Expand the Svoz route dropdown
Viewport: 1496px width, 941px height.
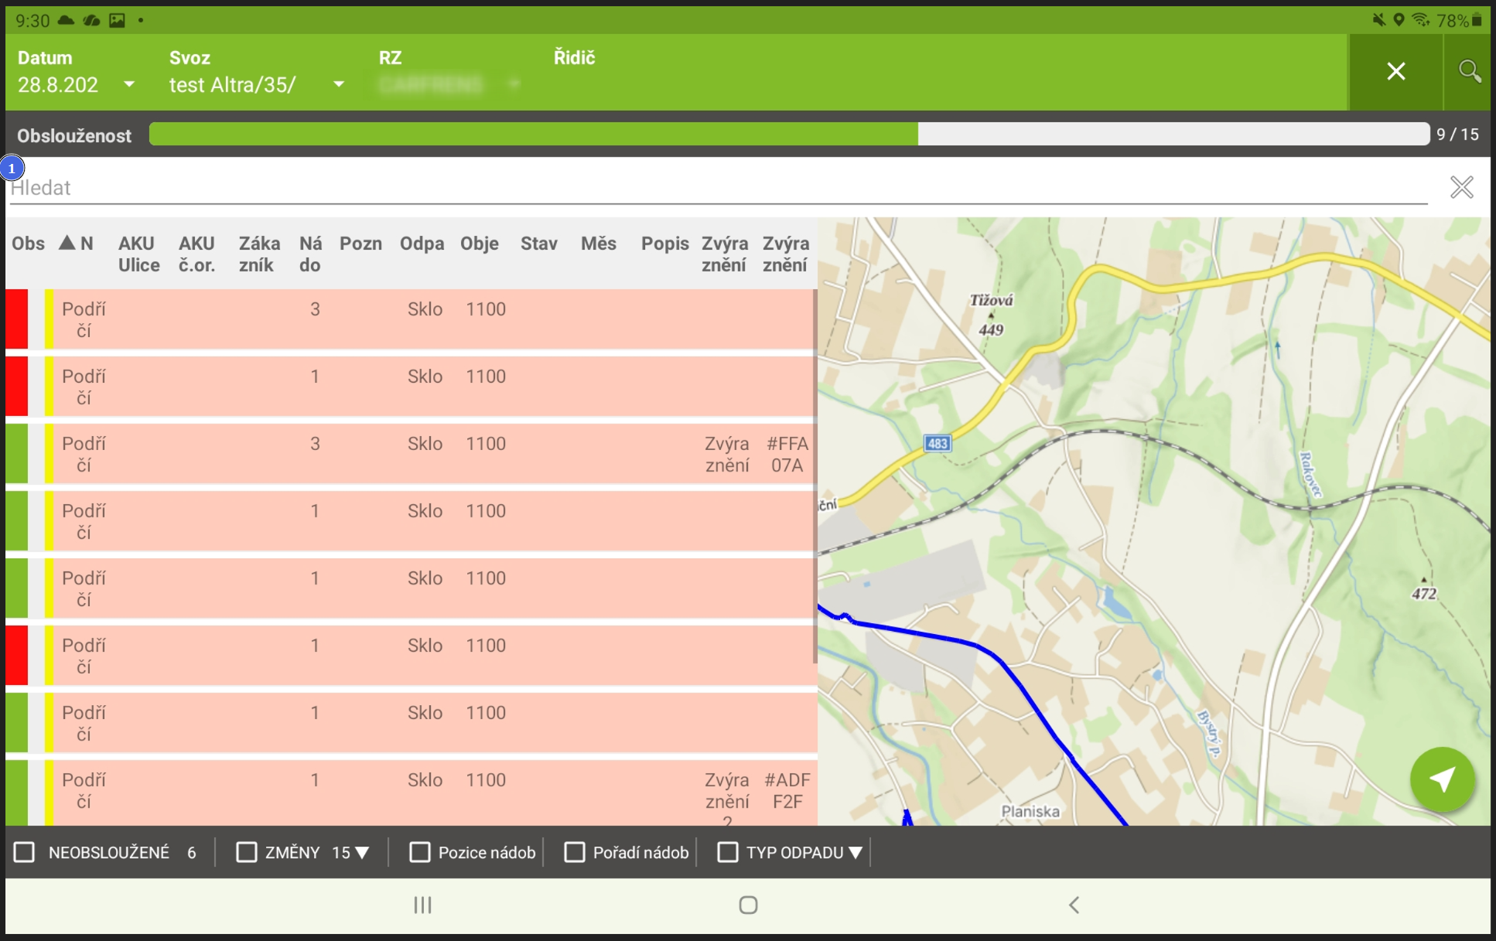[x=339, y=84]
